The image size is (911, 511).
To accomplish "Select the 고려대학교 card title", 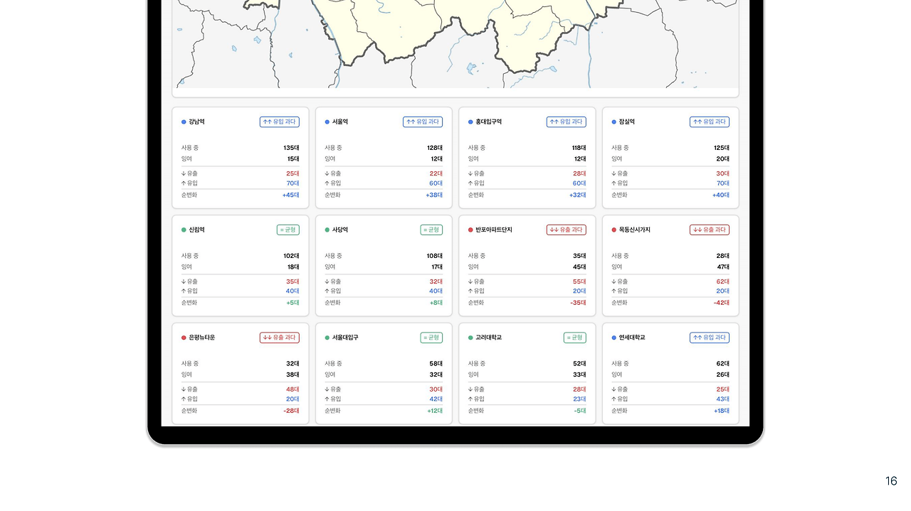I will 489,338.
